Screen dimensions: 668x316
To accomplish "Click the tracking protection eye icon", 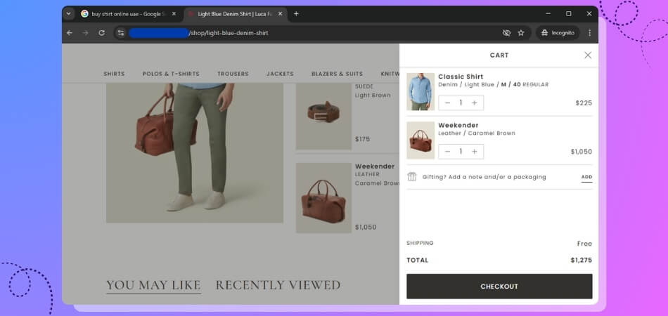I will click(x=506, y=33).
